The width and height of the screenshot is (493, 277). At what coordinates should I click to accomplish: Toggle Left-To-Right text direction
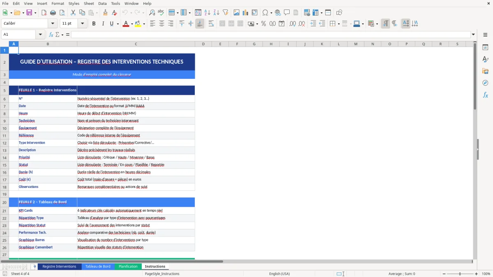[x=385, y=24]
